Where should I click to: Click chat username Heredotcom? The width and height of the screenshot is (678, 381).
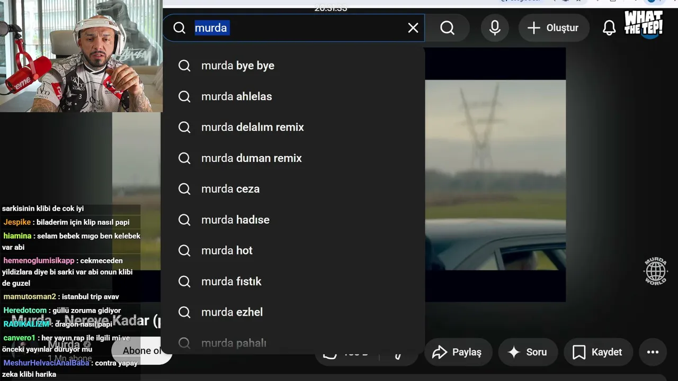tap(25, 310)
